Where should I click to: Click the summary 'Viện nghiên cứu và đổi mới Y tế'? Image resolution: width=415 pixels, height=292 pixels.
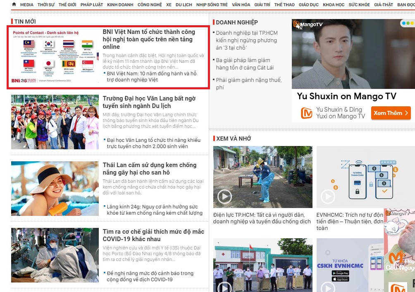pyautogui.click(x=152, y=254)
